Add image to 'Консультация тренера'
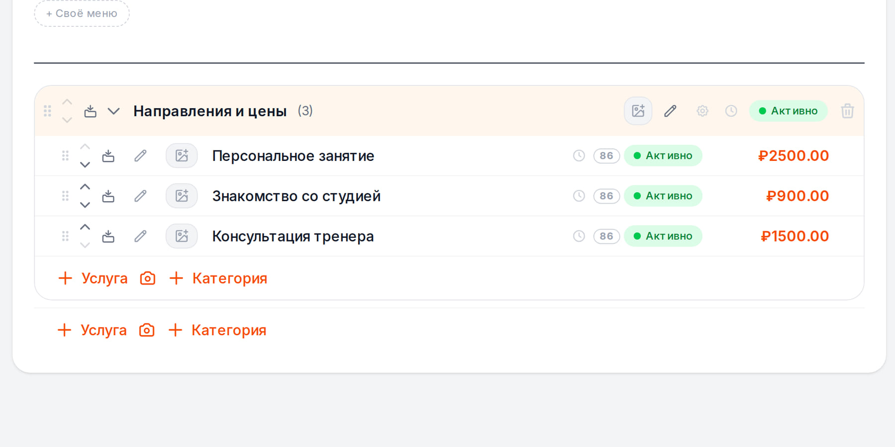This screenshot has height=447, width=895. pos(181,236)
